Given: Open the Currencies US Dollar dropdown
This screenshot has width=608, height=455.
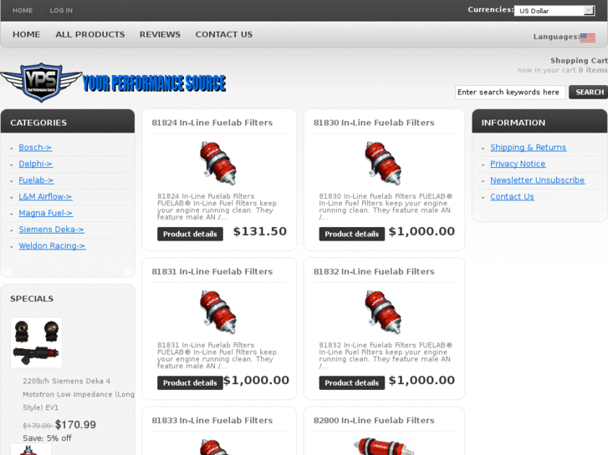Looking at the screenshot, I should tap(554, 11).
